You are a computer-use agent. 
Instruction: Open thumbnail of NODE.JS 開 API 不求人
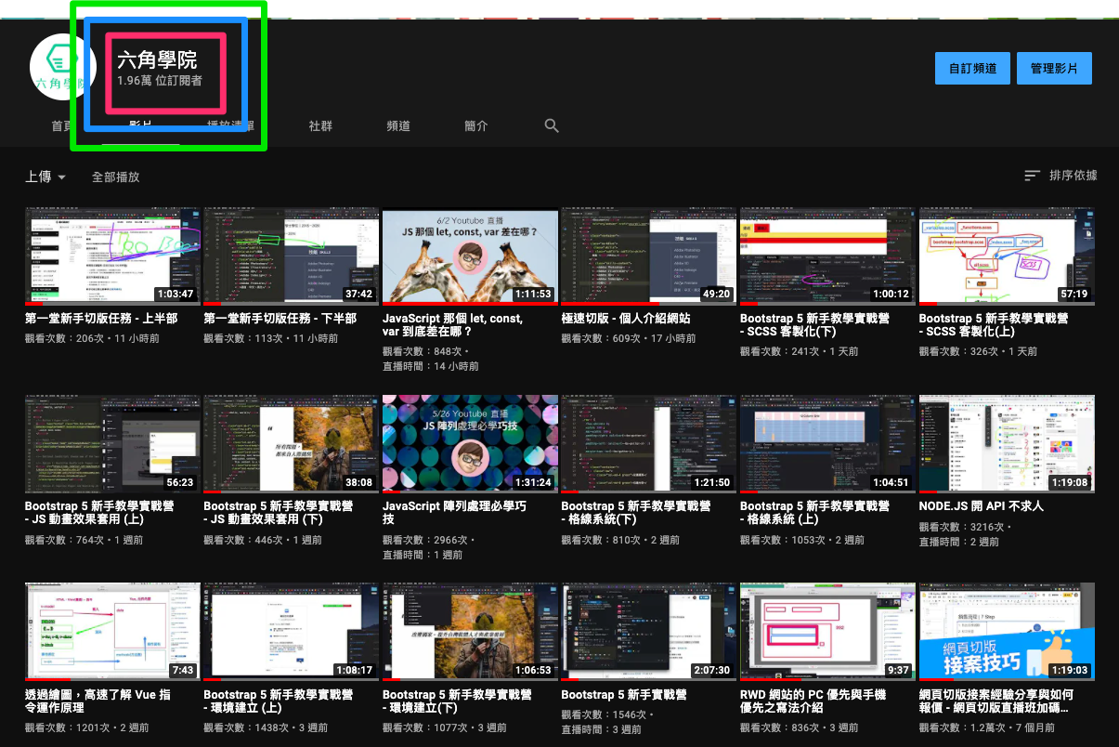pyautogui.click(x=1006, y=444)
